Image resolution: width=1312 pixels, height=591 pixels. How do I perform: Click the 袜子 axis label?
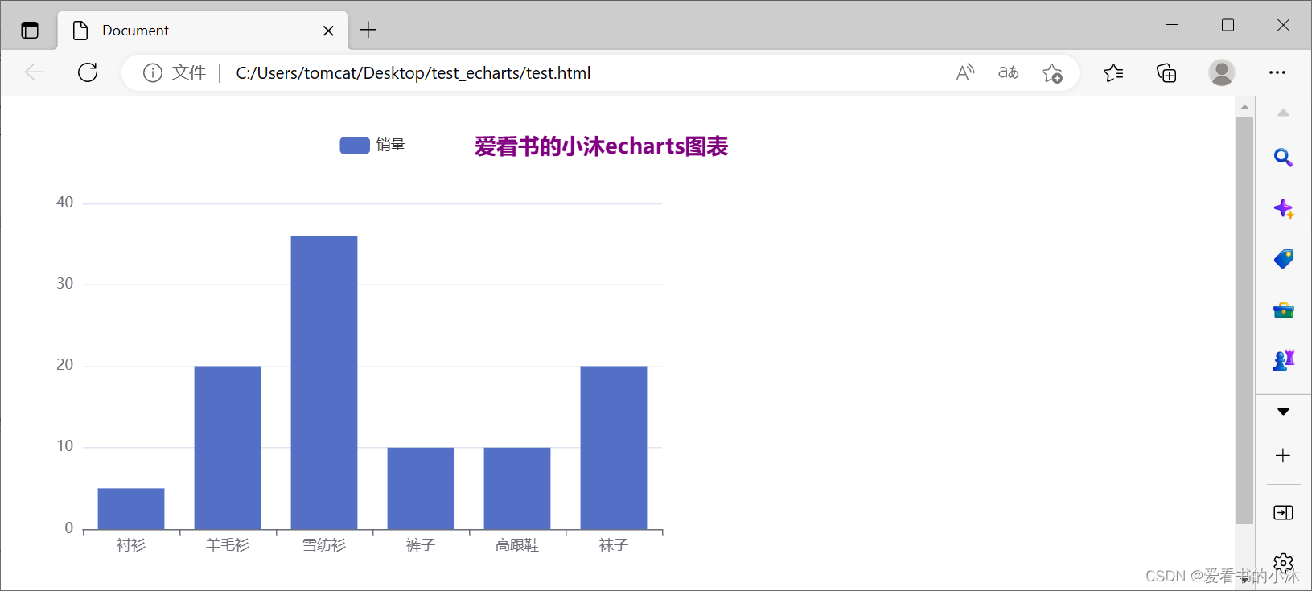614,545
